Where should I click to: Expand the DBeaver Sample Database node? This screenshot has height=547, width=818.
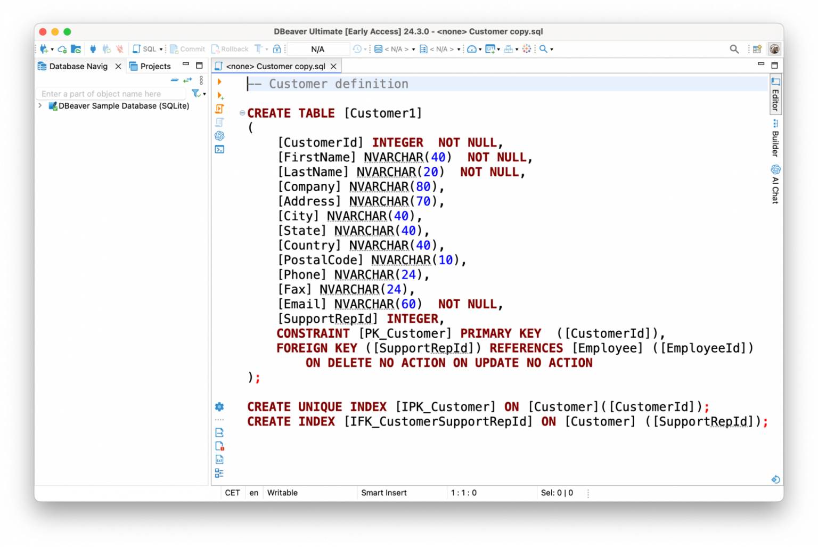[x=40, y=105]
